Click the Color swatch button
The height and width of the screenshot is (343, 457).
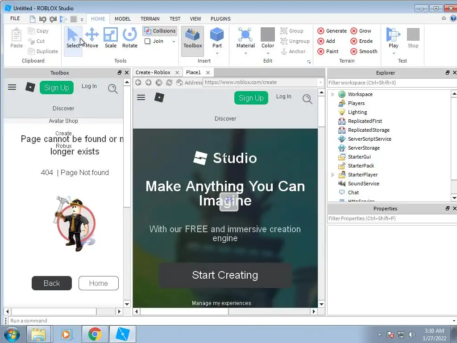pos(268,38)
